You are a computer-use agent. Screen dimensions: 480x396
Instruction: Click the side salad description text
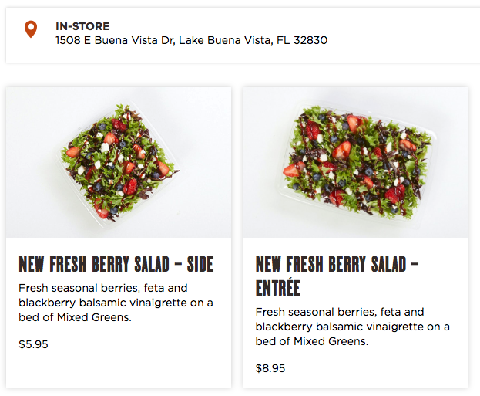(x=116, y=303)
